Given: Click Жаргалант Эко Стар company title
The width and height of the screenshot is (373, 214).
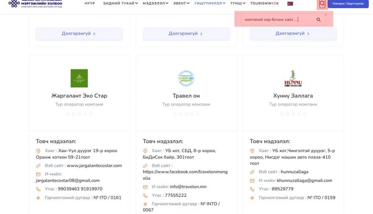Looking at the screenshot, I should click(x=79, y=96).
